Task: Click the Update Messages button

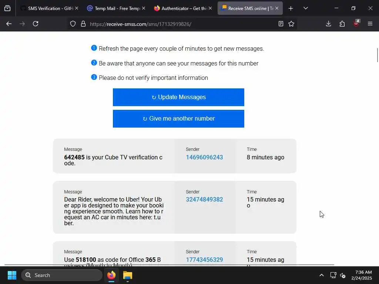Action: (x=178, y=97)
